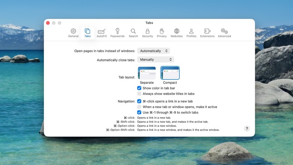The image size is (293, 165).
Task: Open AutoFill settings
Action: 101,33
